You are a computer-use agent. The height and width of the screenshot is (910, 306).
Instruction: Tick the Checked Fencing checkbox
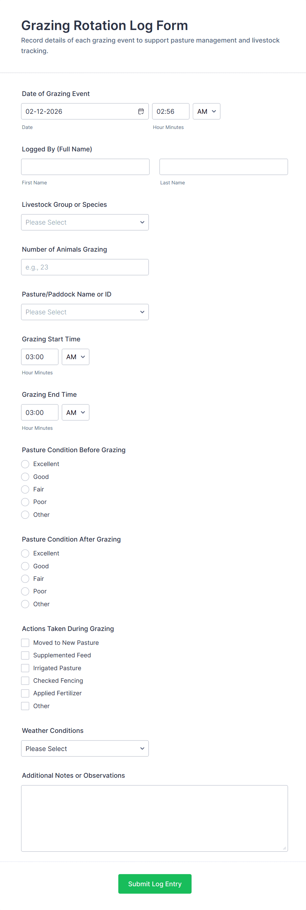[25, 680]
